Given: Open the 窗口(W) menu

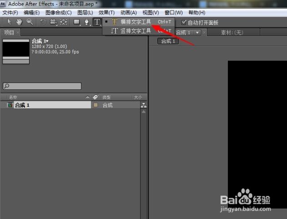Looking at the screenshot, I should tap(173, 12).
